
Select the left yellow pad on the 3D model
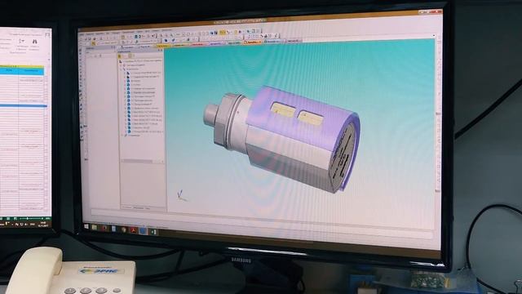[x=283, y=109]
